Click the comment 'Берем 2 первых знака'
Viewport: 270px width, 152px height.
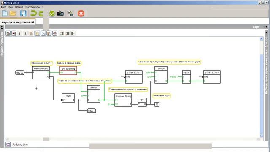pos(69,63)
